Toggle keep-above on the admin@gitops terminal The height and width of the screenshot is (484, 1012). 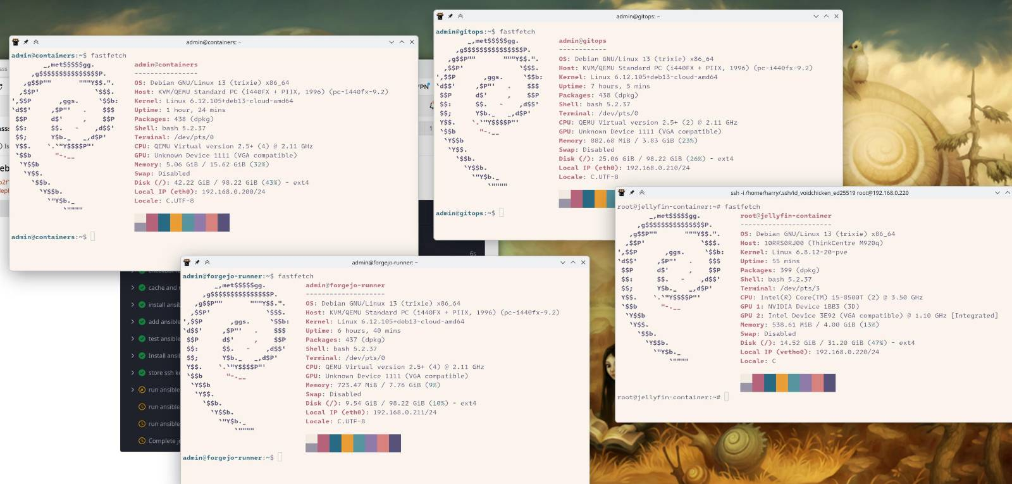pyautogui.click(x=460, y=16)
